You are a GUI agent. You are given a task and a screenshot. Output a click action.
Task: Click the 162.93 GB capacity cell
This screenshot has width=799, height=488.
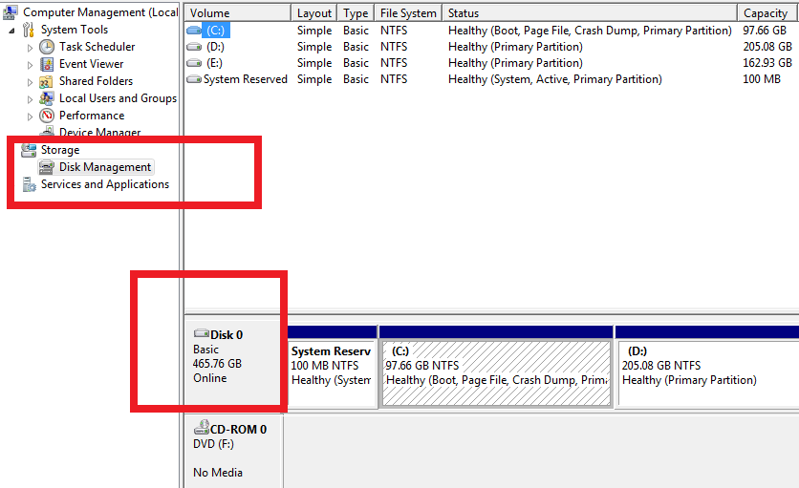tap(767, 63)
